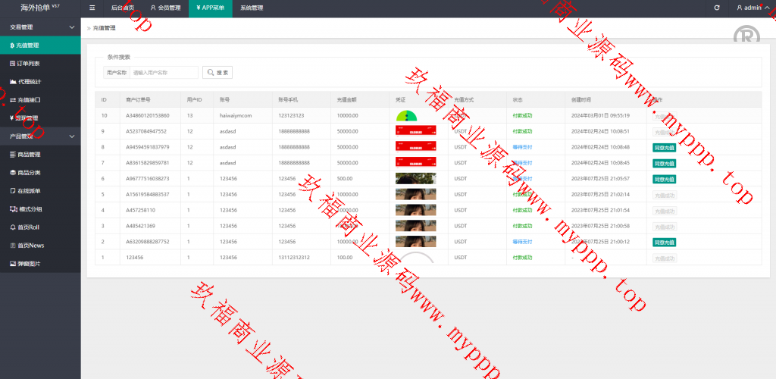Switch to the 系统管理 top tab
The width and height of the screenshot is (776, 379).
coord(252,8)
